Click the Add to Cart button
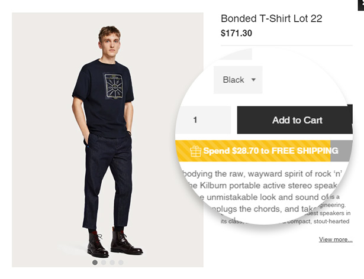This screenshot has width=364, height=279. coord(296,120)
